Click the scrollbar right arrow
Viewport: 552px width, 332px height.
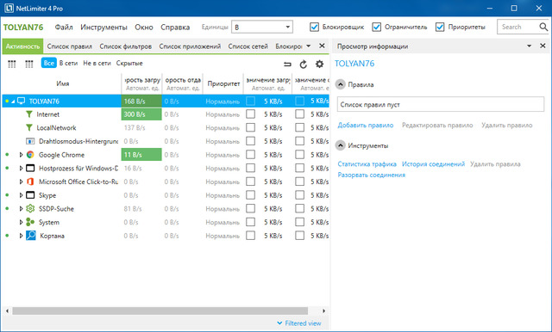(x=324, y=311)
